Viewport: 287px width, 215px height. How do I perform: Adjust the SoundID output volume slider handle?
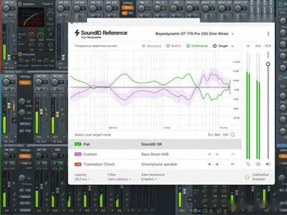[268, 64]
